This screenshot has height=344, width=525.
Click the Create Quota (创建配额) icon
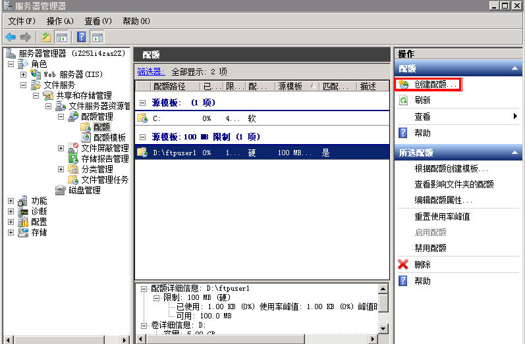click(404, 85)
